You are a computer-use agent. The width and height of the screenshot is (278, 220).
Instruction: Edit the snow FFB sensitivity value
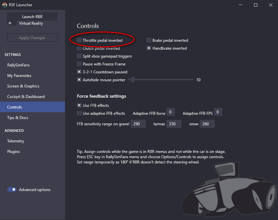point(207,124)
